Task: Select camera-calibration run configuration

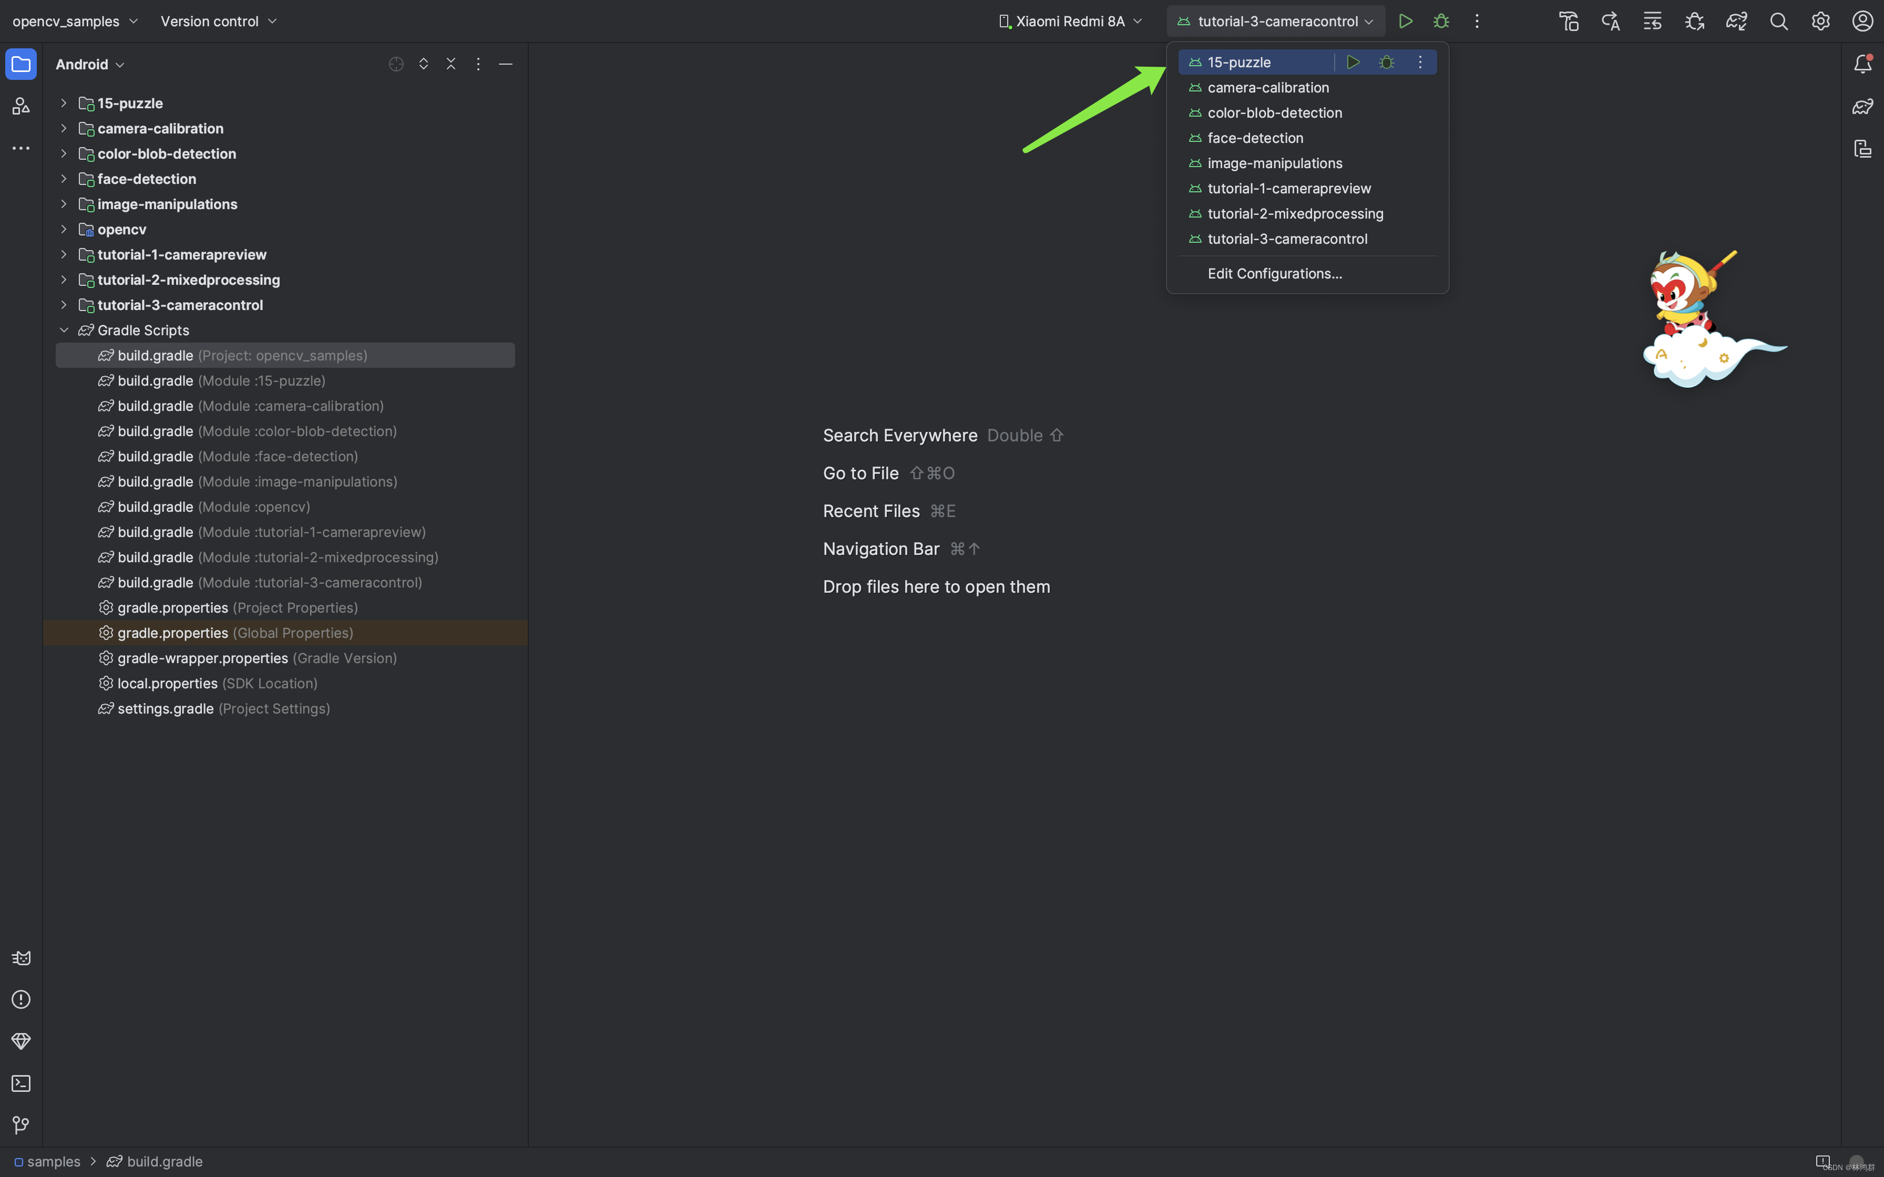Action: pos(1267,88)
